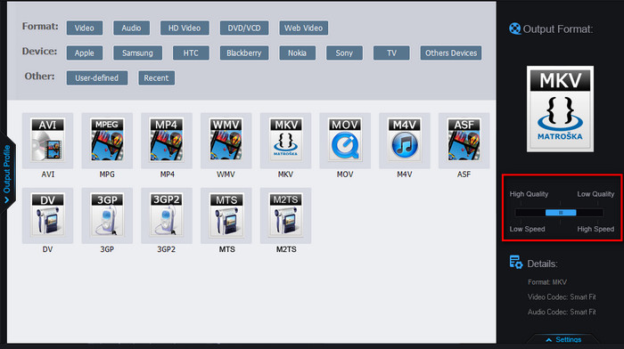This screenshot has width=624, height=349.
Task: Open the HD Video format category
Action: (185, 28)
